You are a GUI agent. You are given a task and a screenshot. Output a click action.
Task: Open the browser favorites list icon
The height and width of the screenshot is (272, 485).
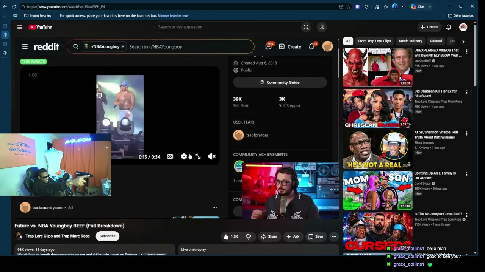coord(386,6)
